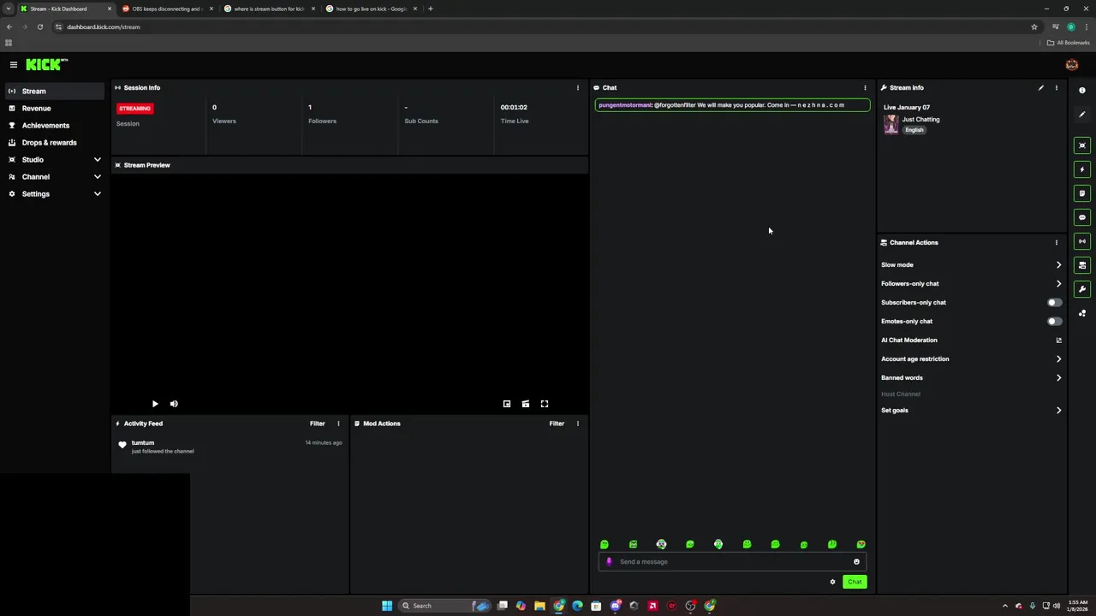1096x616 pixels.
Task: Open Set goals options
Action: (x=971, y=411)
